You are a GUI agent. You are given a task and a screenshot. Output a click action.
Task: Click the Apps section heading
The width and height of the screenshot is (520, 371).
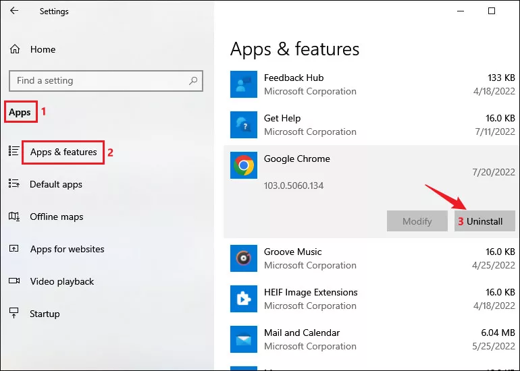[20, 112]
